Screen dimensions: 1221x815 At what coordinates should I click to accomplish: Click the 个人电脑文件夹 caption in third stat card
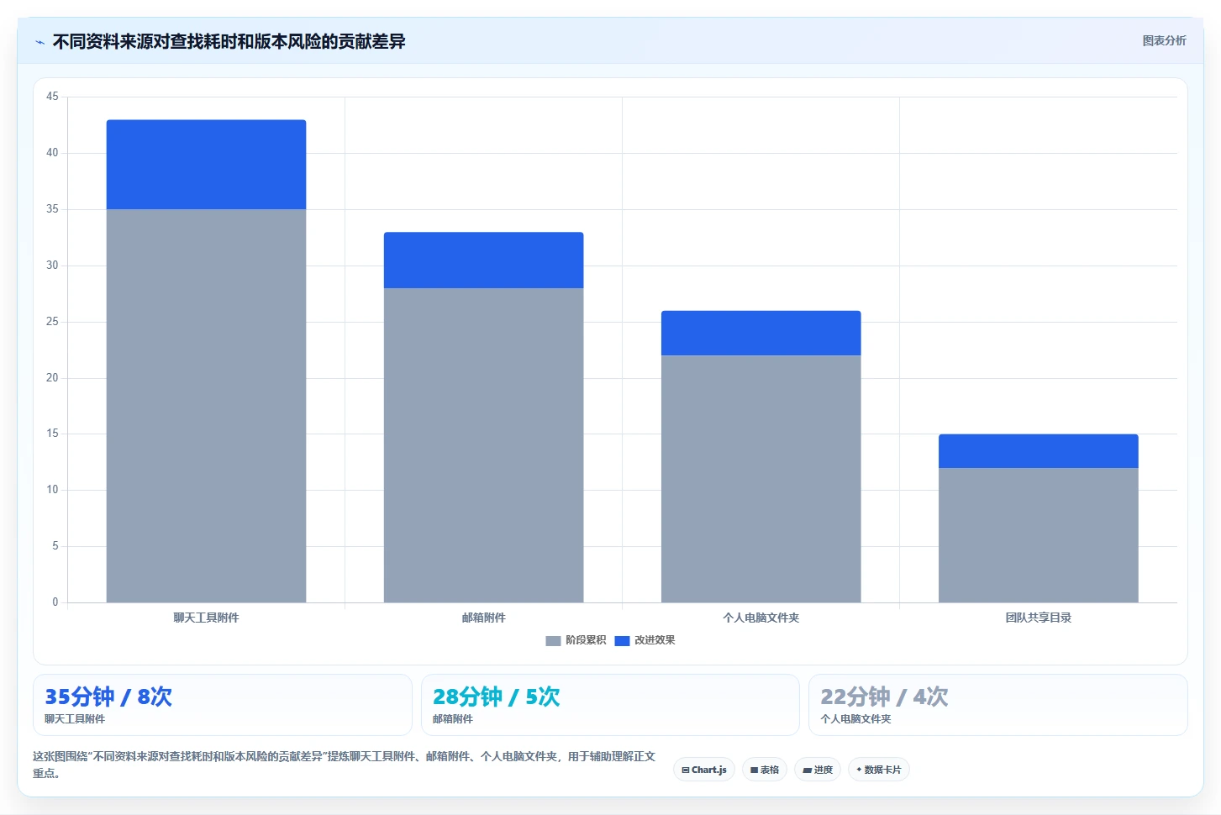coord(855,719)
